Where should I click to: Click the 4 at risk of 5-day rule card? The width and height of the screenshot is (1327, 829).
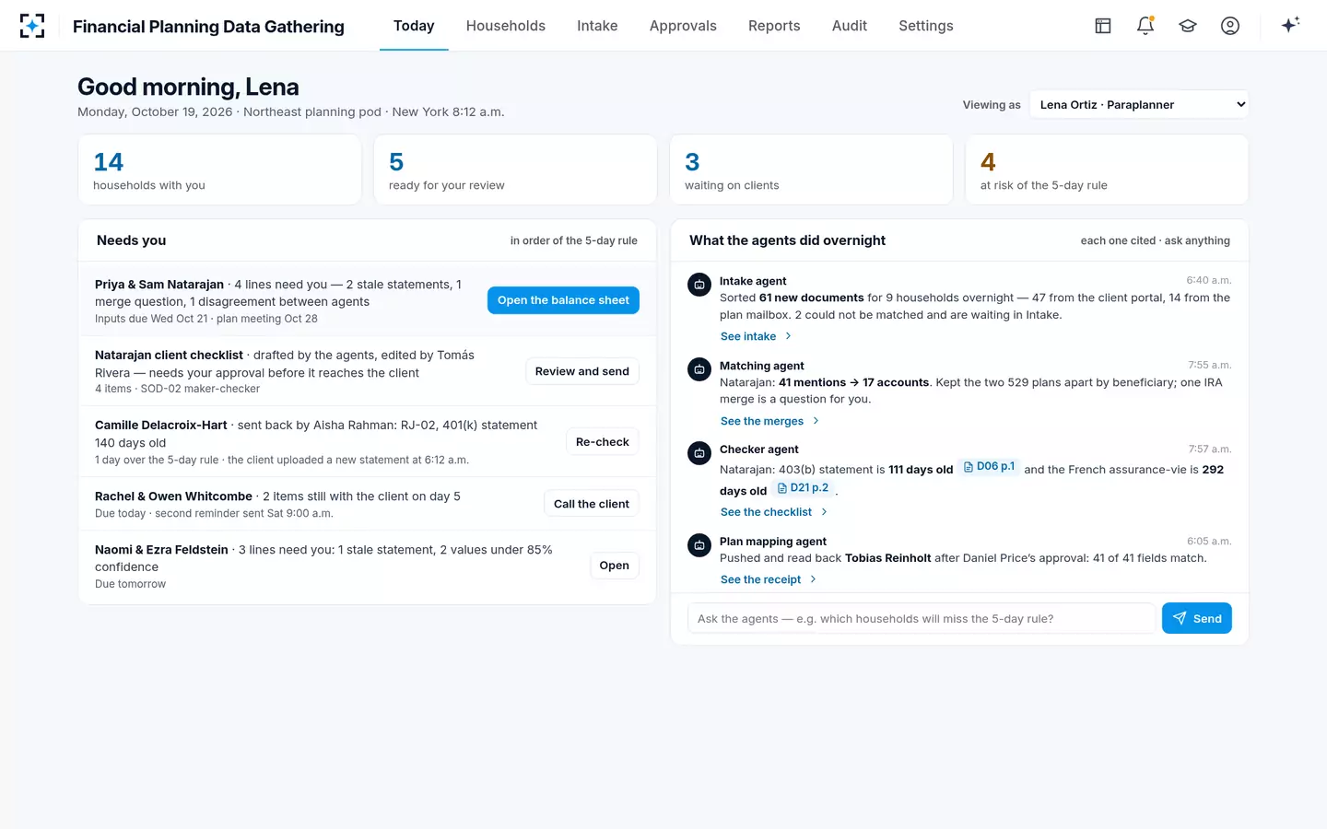(1107, 169)
